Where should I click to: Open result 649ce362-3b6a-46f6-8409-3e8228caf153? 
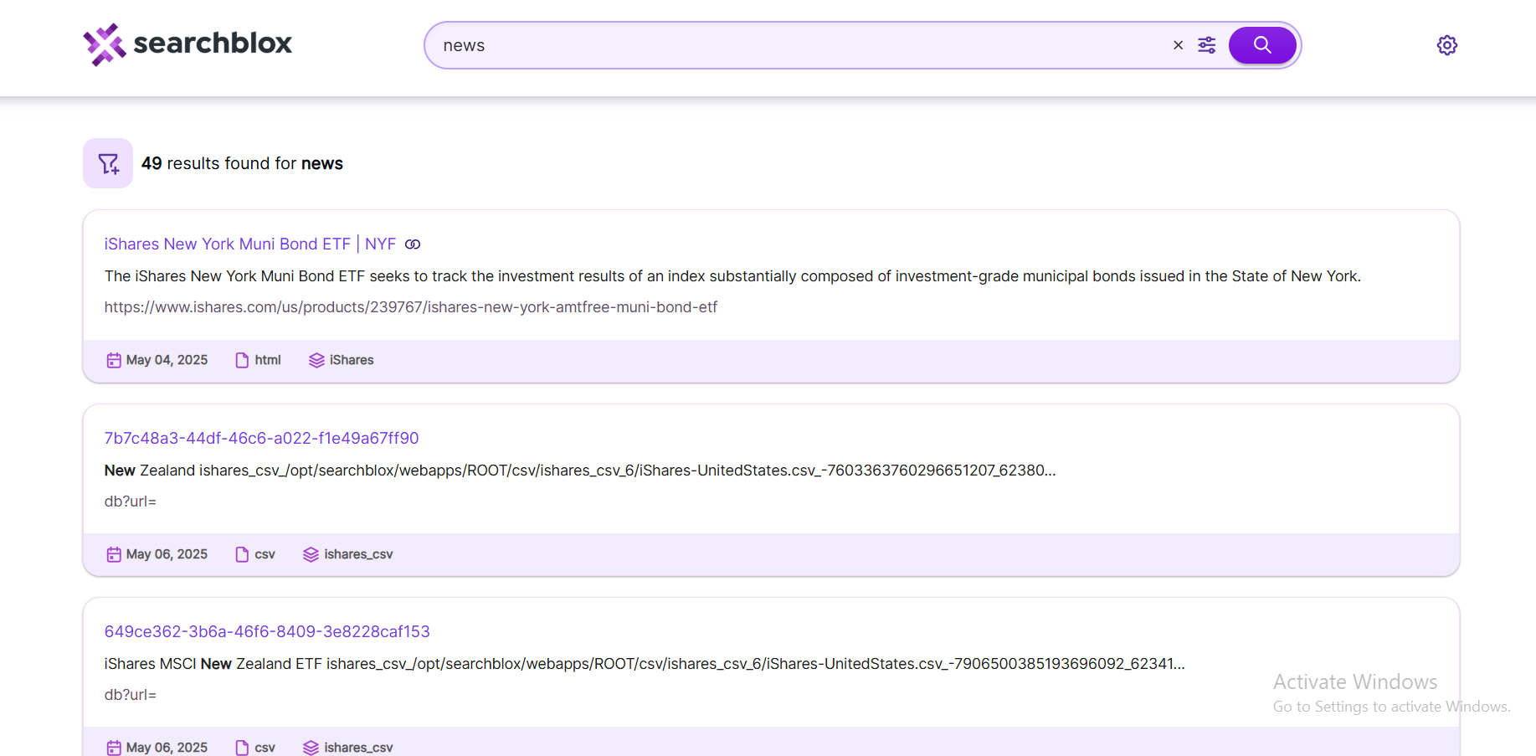[267, 631]
